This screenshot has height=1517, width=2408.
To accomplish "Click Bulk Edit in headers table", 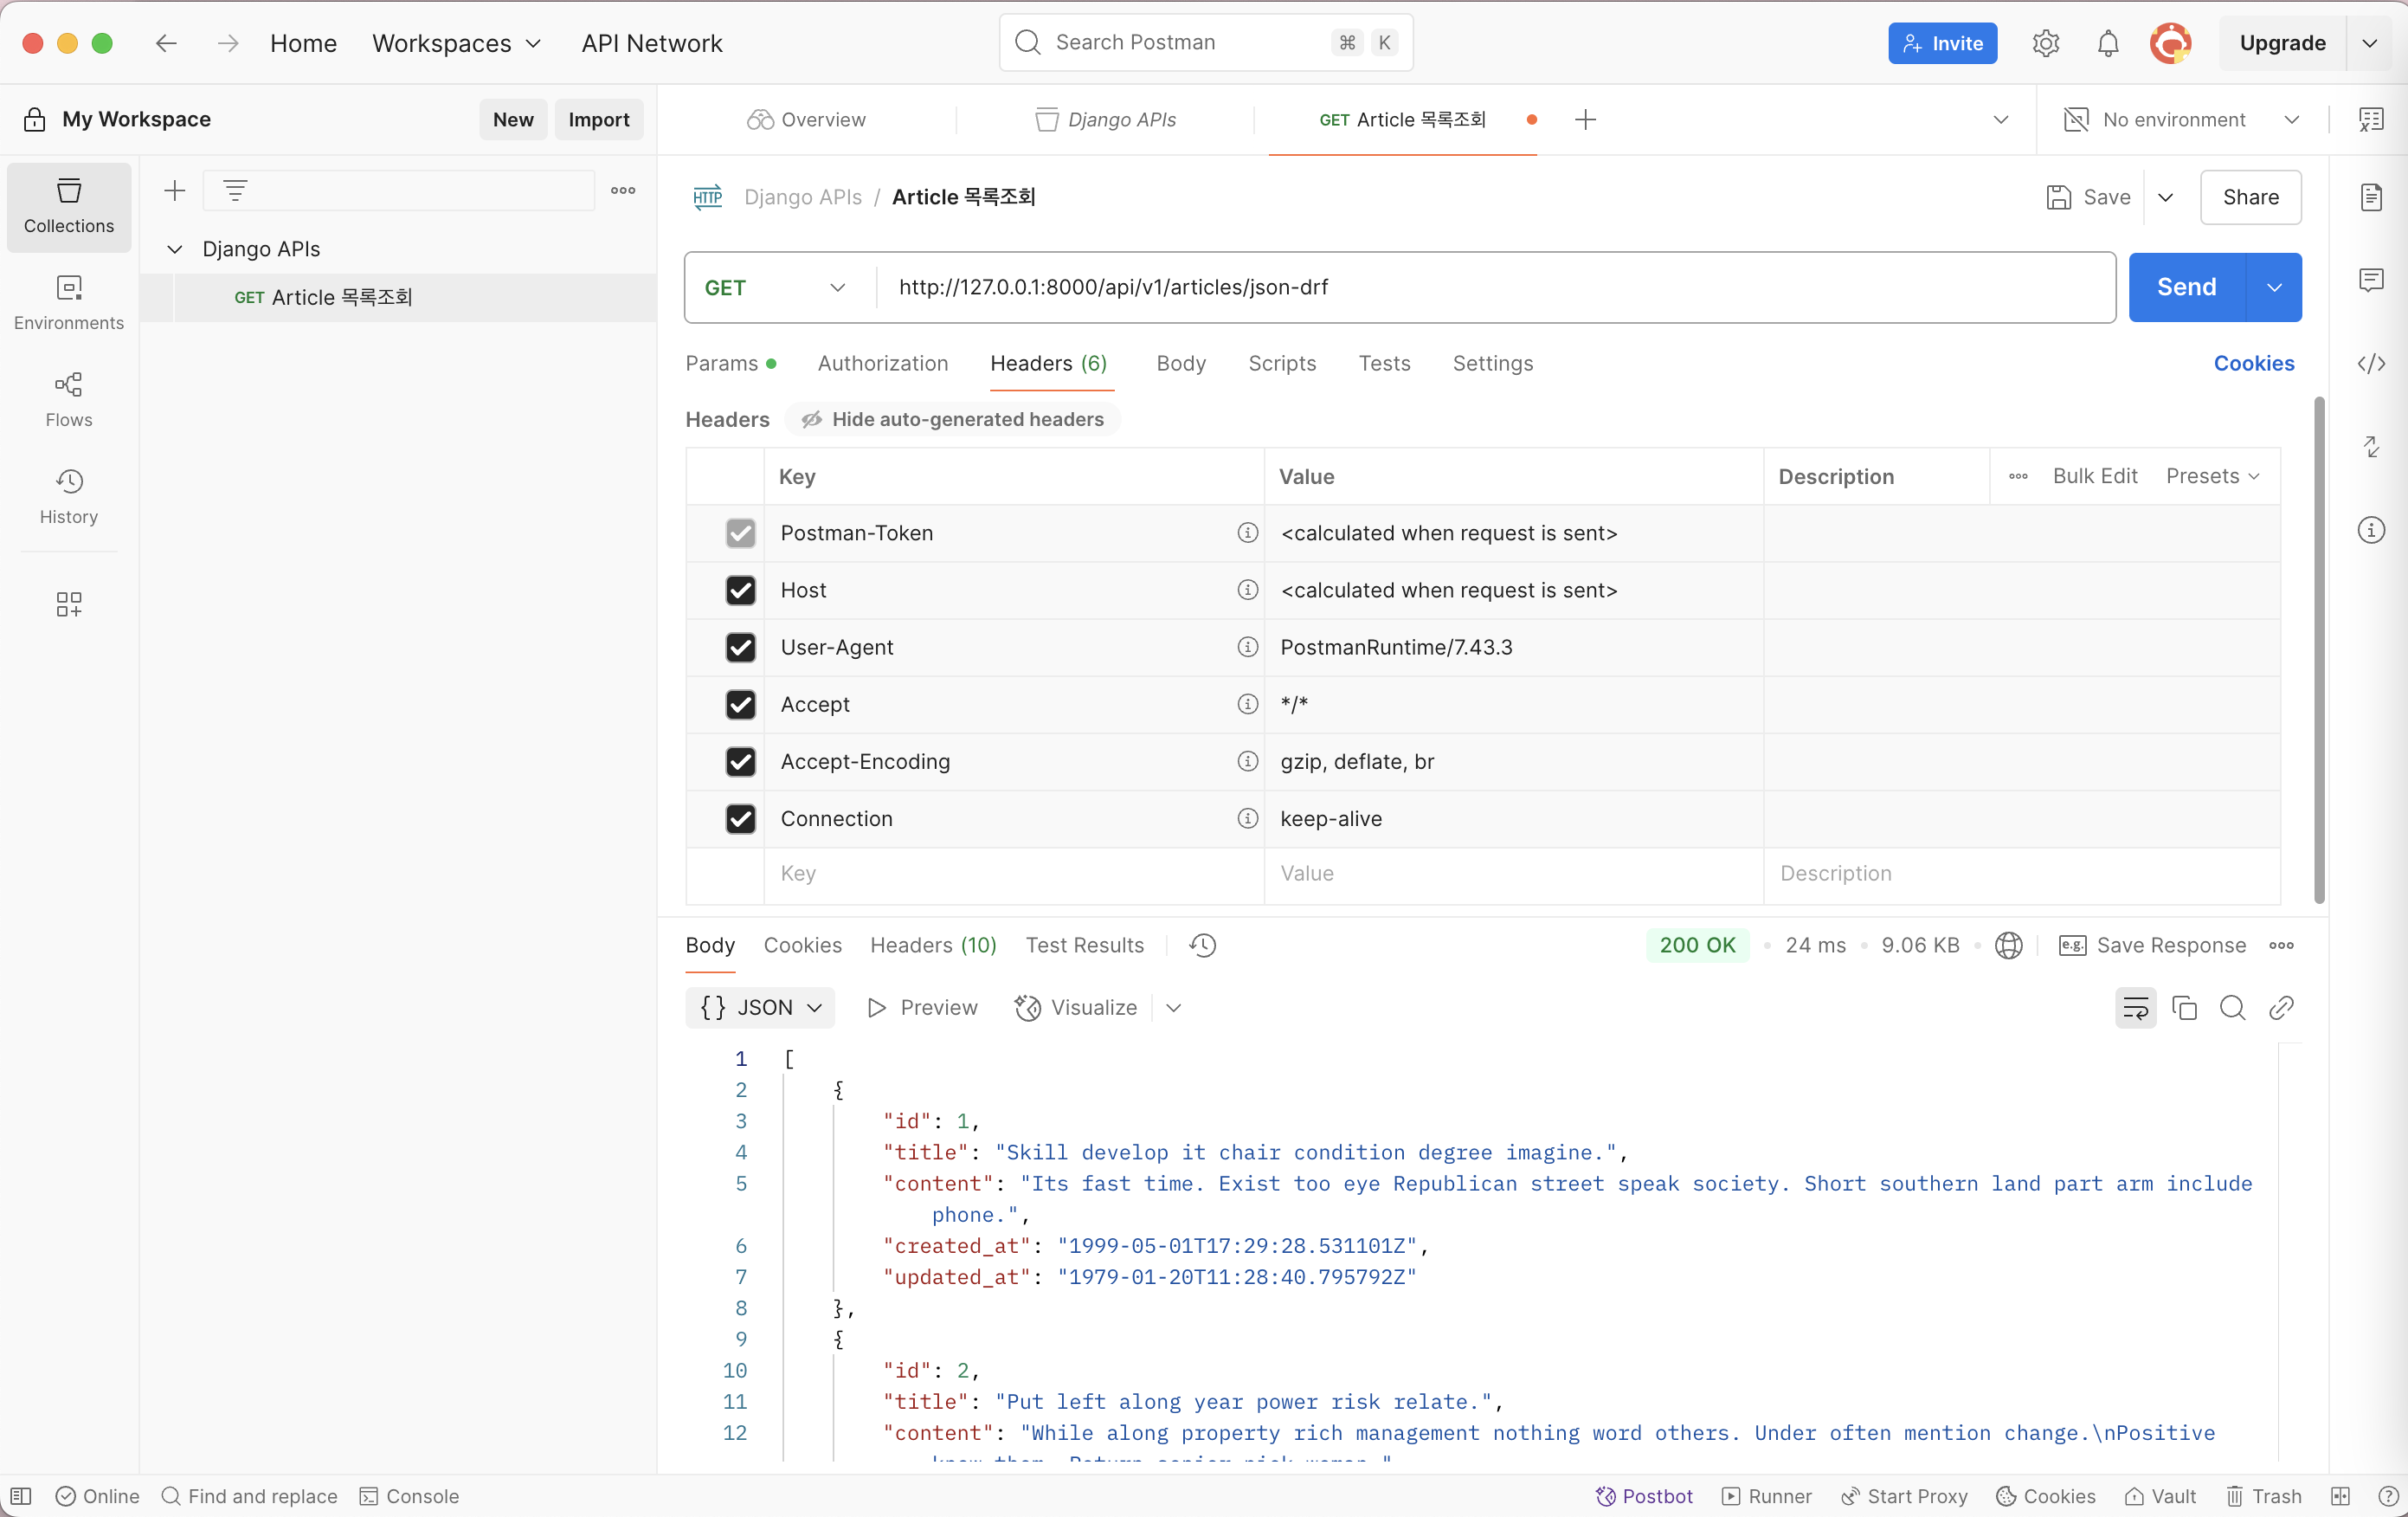I will [2094, 476].
